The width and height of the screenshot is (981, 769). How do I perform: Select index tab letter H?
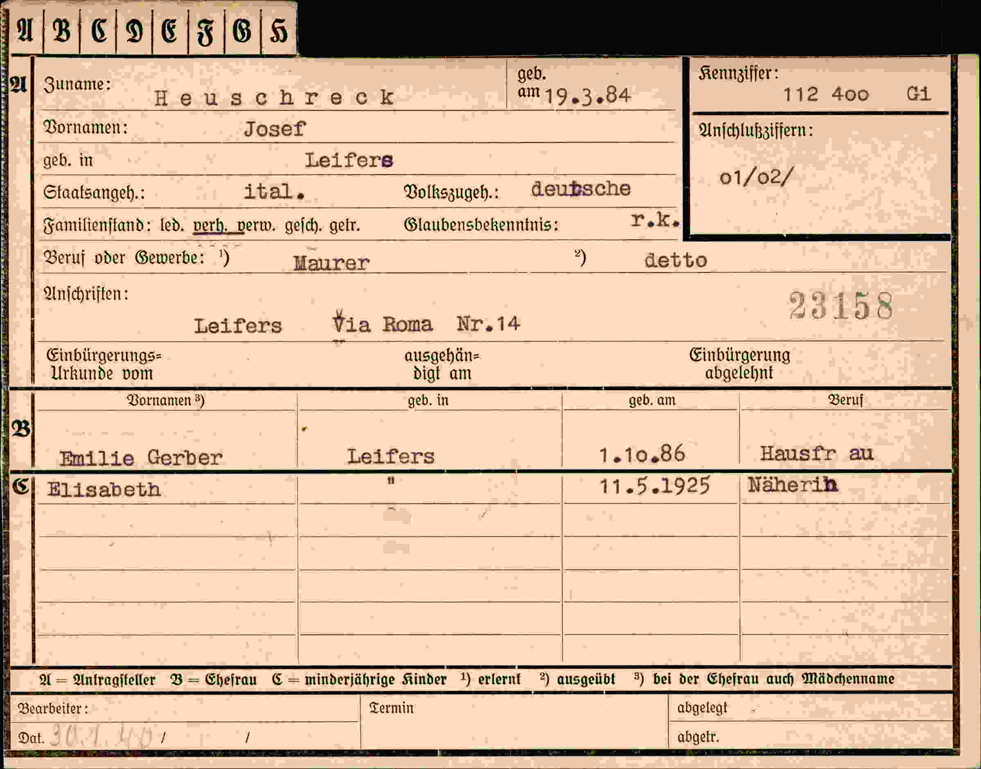click(278, 31)
